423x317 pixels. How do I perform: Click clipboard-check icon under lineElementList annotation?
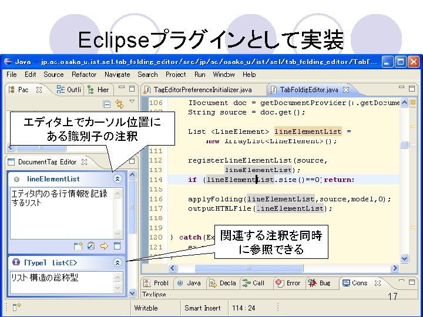click(x=91, y=246)
